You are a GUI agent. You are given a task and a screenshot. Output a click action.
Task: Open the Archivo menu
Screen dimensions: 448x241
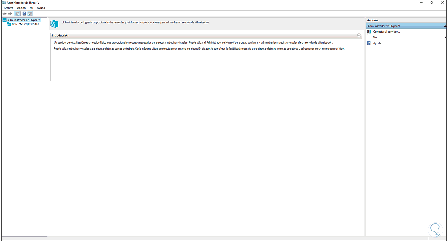[x=9, y=8]
